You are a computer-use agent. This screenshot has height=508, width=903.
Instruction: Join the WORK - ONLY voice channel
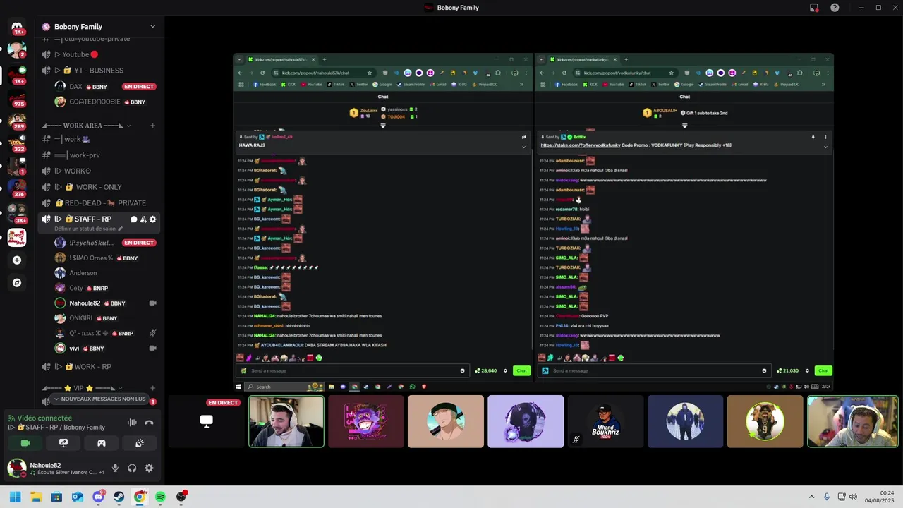pos(99,187)
